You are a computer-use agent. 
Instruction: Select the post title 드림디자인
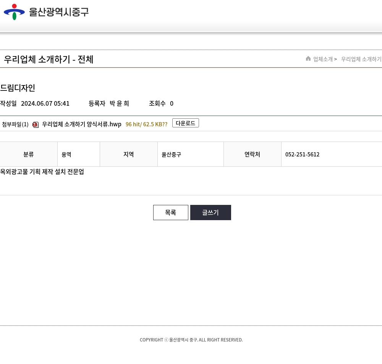click(18, 88)
